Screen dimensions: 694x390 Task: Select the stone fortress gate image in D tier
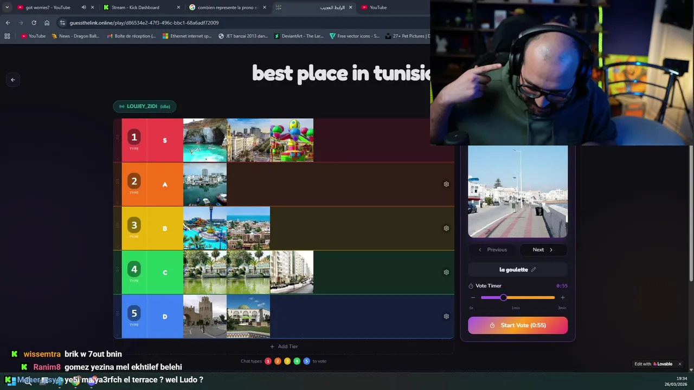(x=205, y=316)
